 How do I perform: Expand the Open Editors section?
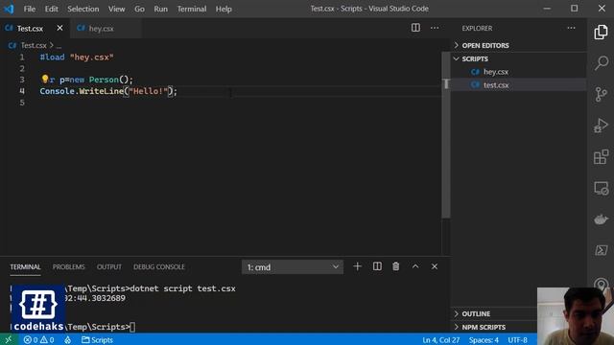pos(518,45)
